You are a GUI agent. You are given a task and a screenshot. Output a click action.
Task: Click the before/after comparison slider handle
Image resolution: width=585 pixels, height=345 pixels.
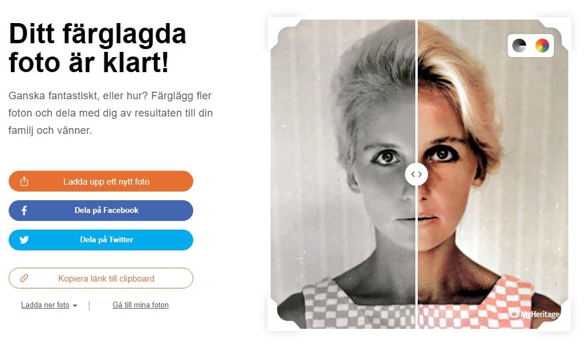click(417, 174)
